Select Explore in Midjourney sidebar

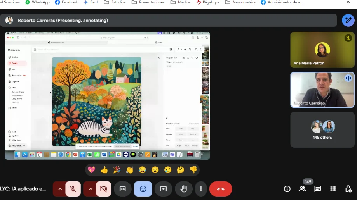[14, 57]
